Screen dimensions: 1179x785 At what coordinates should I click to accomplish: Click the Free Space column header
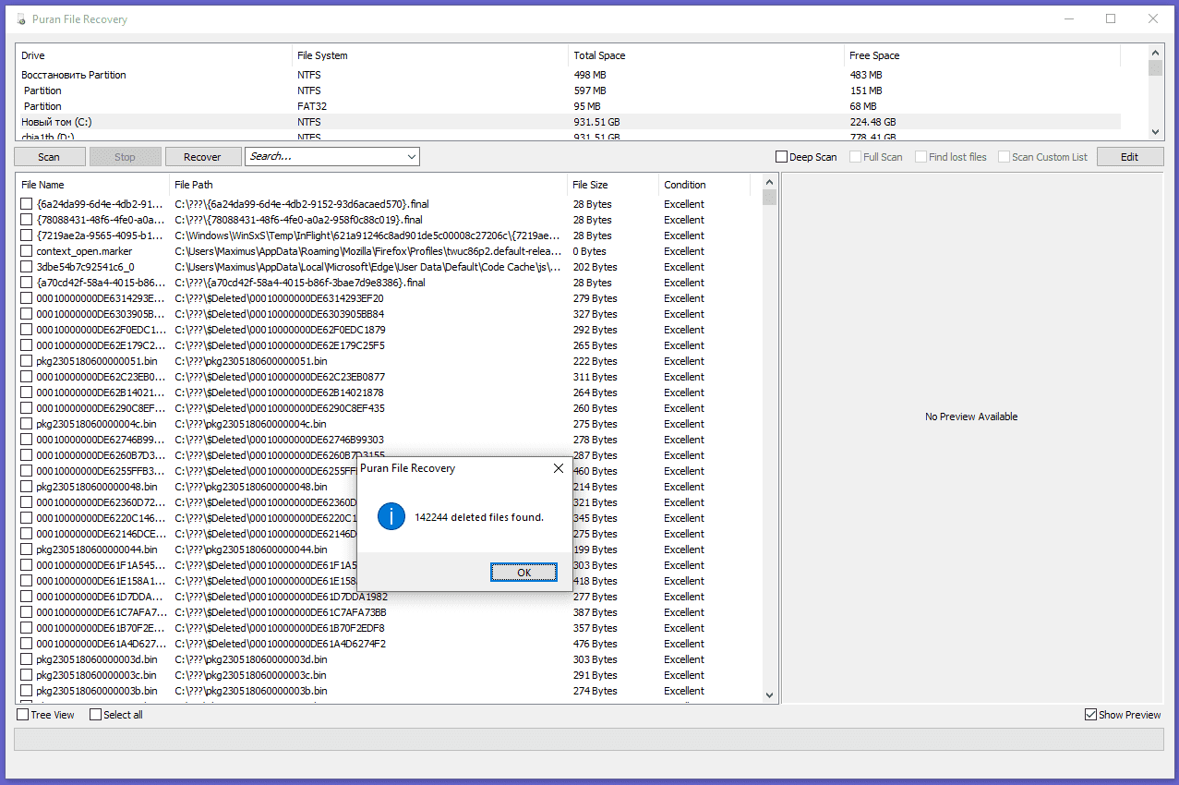coord(982,55)
